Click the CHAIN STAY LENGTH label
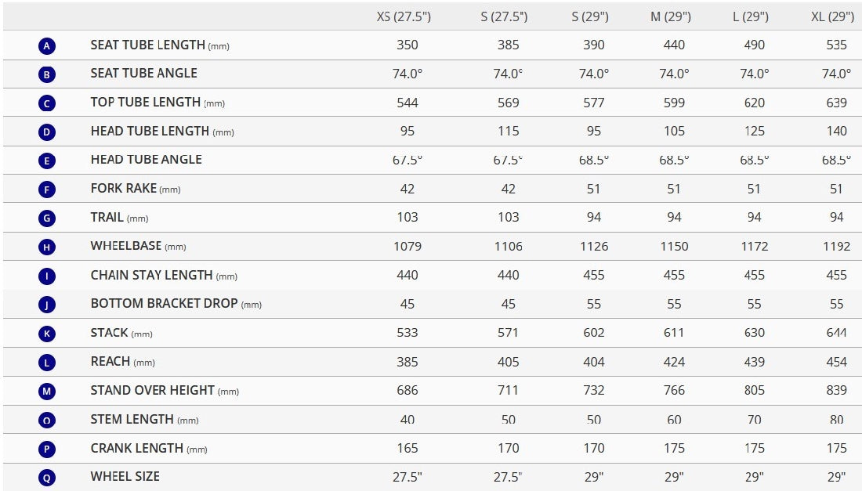The width and height of the screenshot is (862, 491). (x=164, y=275)
